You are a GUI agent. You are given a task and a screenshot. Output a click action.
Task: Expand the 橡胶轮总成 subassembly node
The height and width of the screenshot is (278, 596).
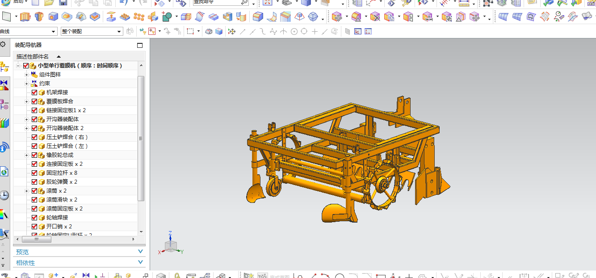[26, 155]
